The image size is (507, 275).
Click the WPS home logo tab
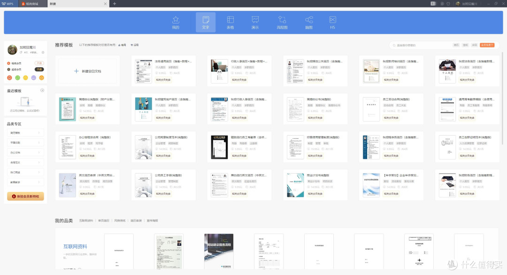[x=8, y=4]
